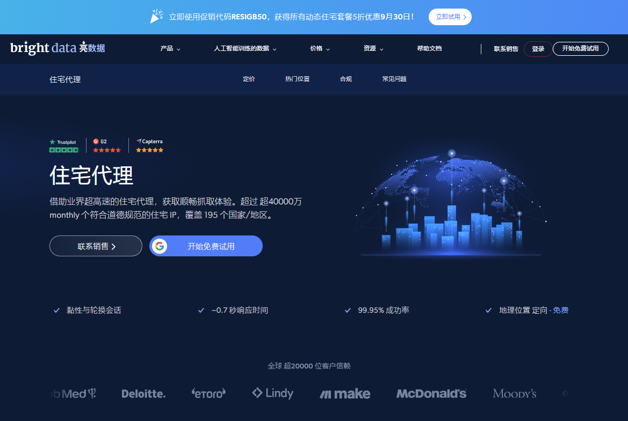Click the McDonald's logo
The width and height of the screenshot is (628, 421).
[x=431, y=394]
